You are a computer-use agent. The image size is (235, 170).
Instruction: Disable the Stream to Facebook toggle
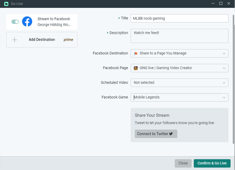(x=15, y=22)
